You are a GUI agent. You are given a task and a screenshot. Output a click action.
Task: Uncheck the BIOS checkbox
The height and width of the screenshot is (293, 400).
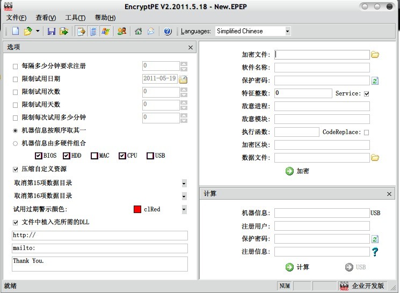point(39,156)
